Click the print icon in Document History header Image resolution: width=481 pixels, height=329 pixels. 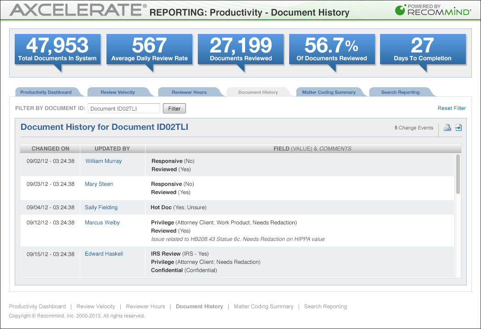point(447,128)
